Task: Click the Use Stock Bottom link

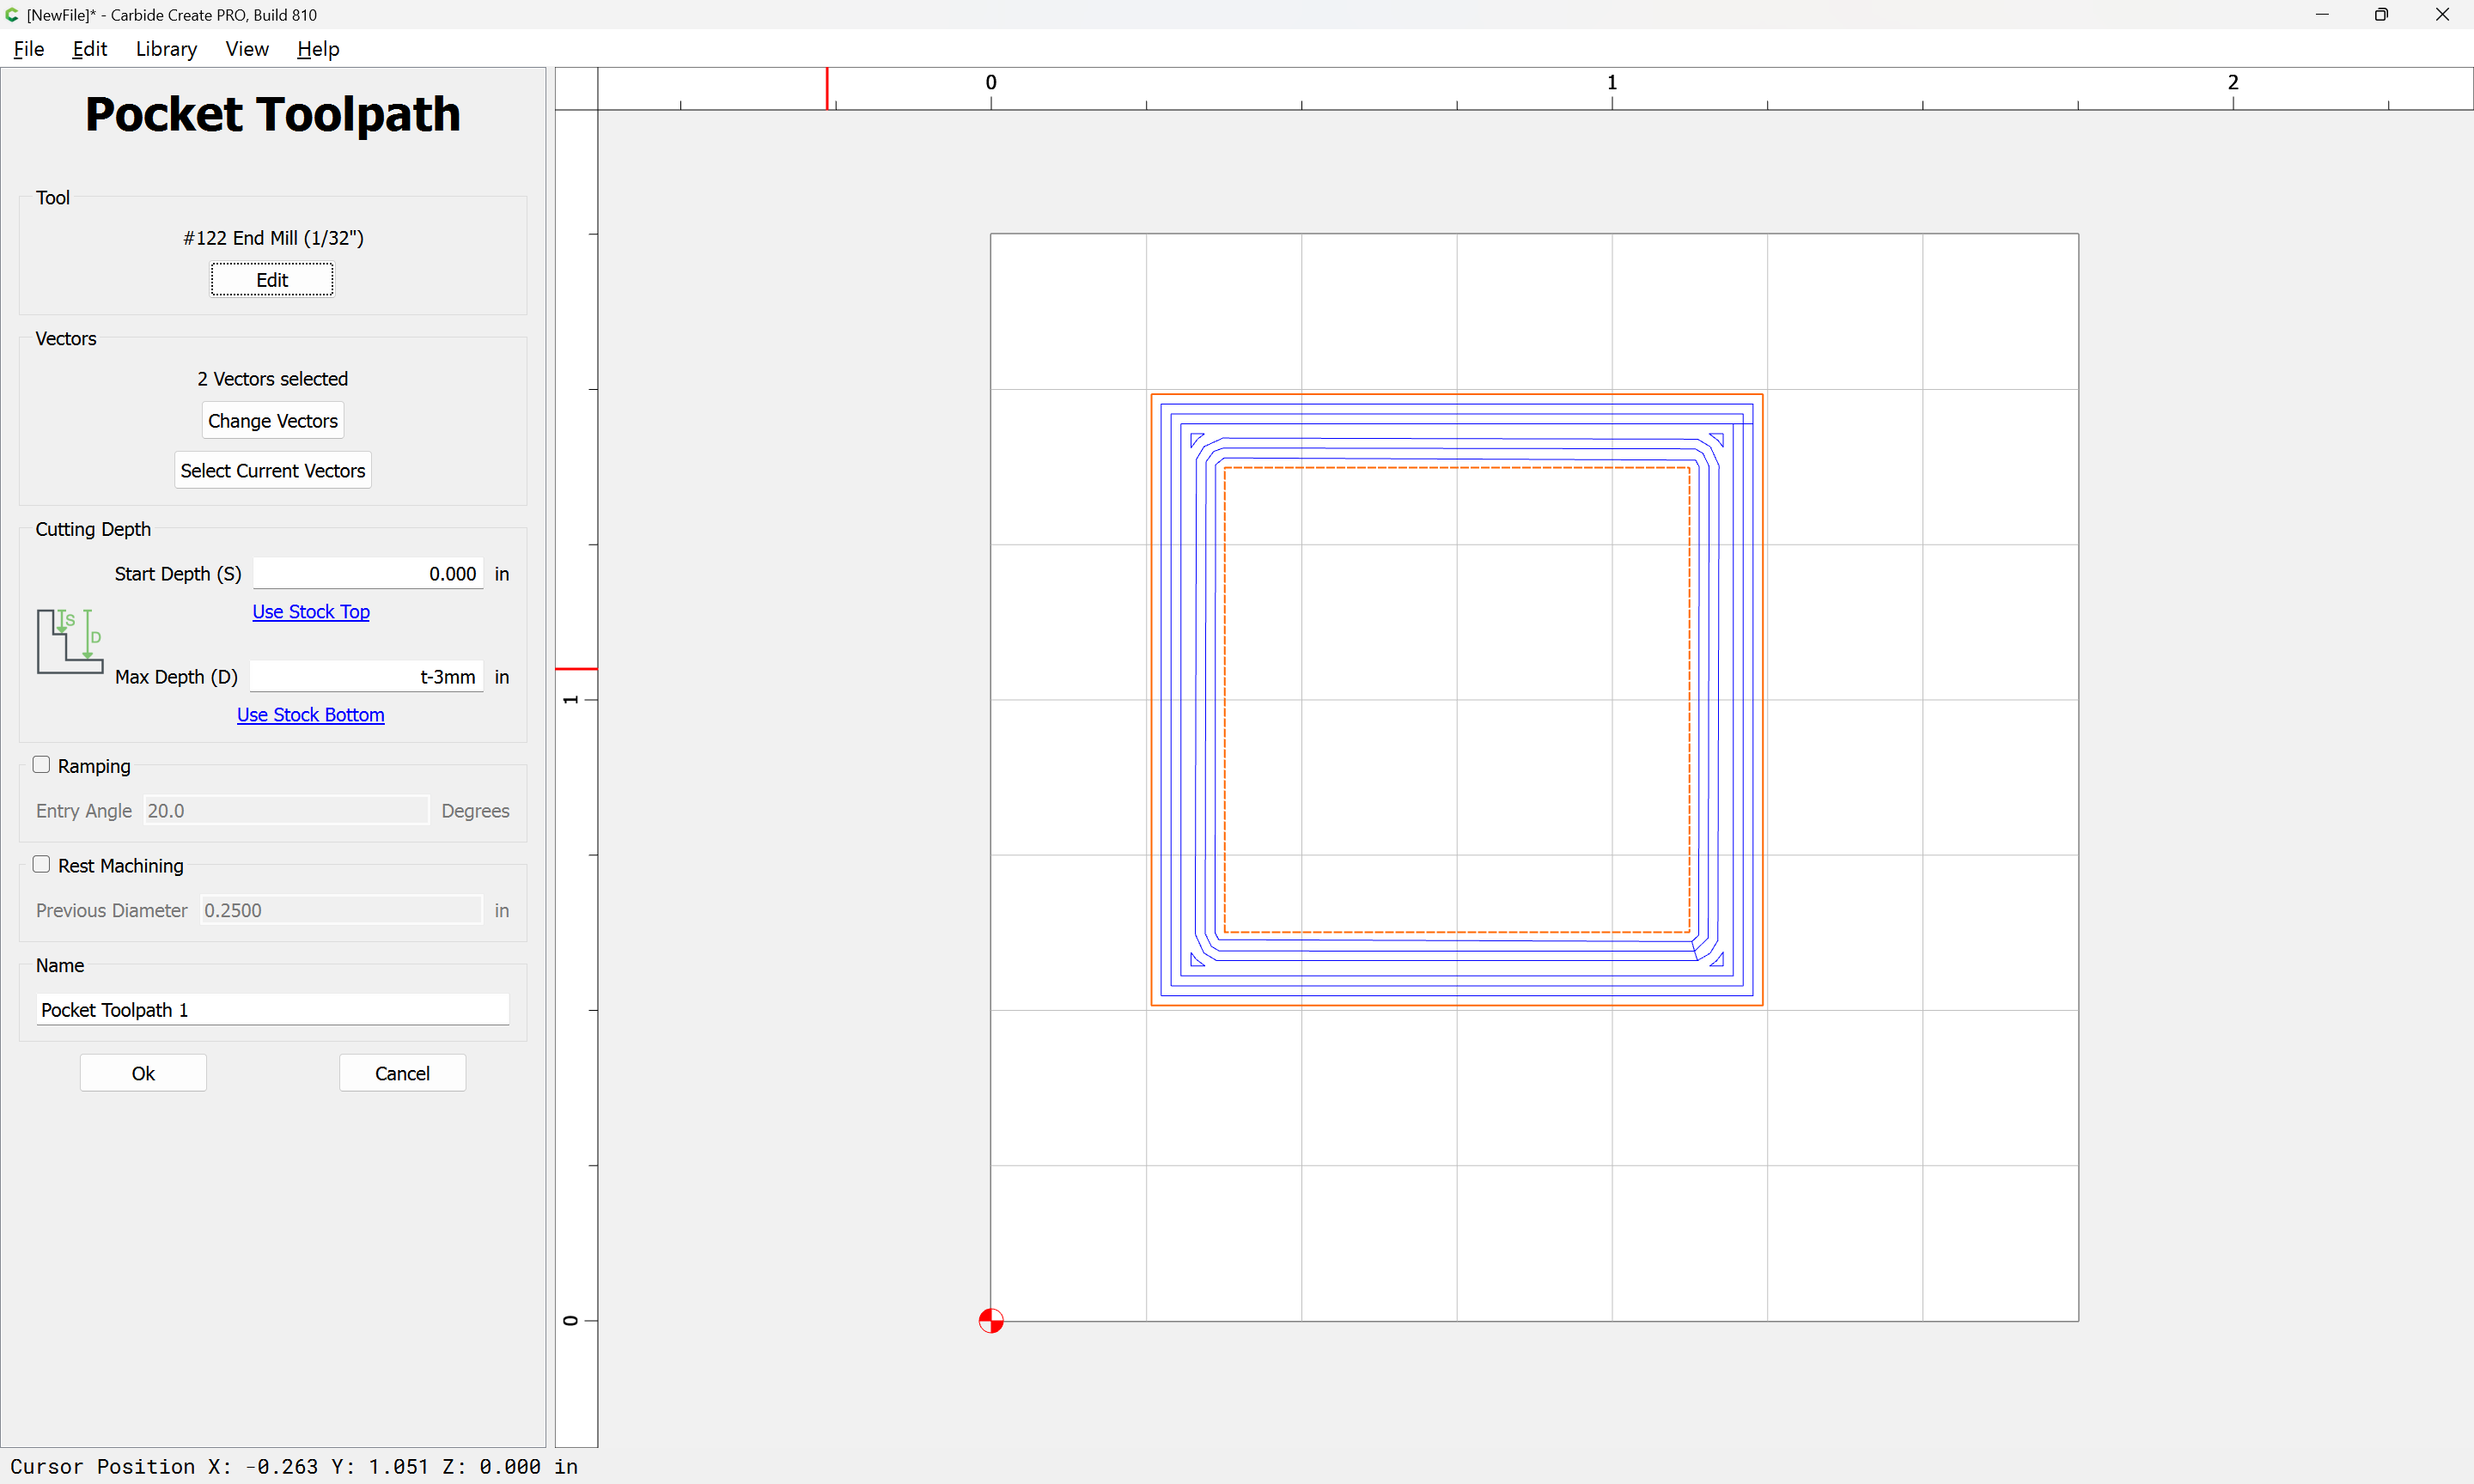Action: click(x=310, y=715)
